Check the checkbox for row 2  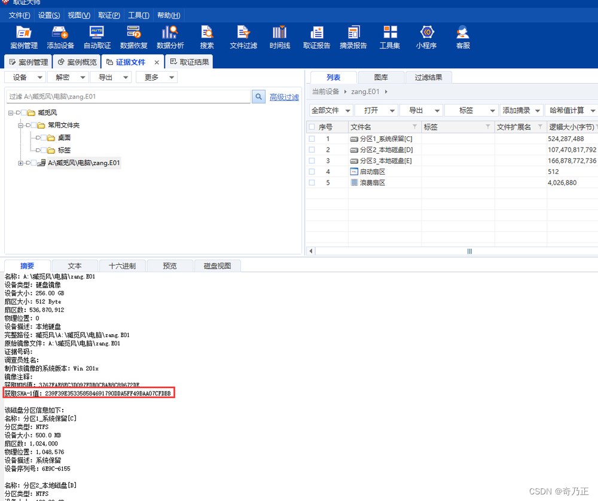(312, 150)
